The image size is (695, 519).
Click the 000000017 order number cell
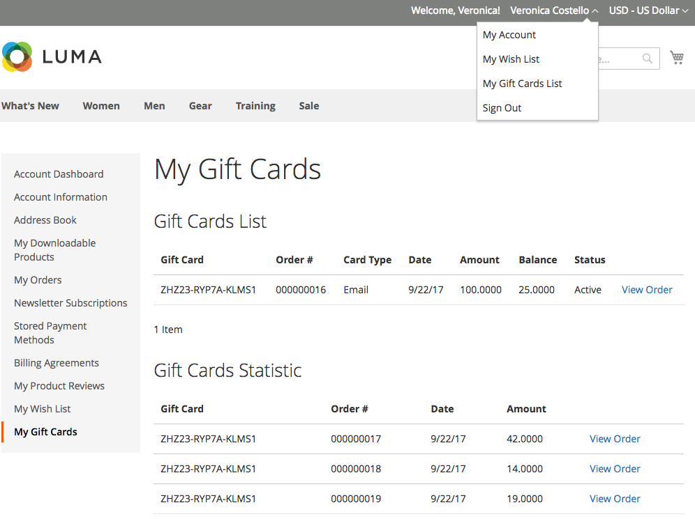click(356, 439)
